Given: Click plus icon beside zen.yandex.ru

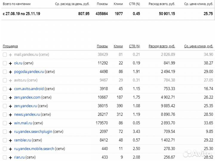Looking at the screenshot, I should (x=10, y=106).
